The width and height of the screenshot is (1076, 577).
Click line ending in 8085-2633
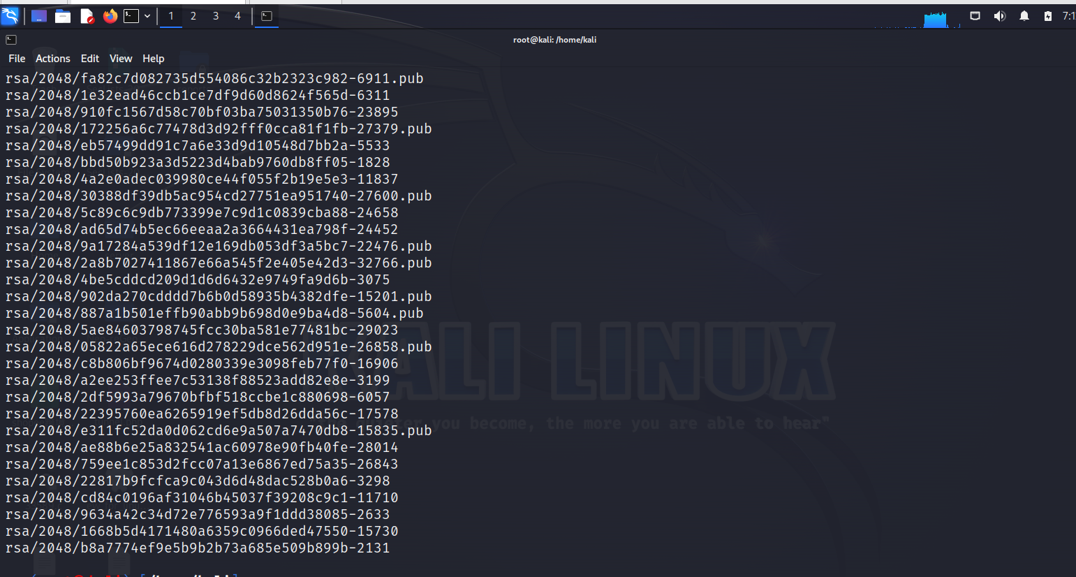198,514
